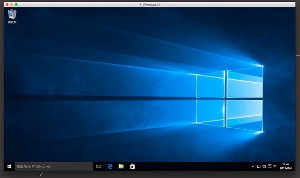Maximize the Windows 10 virtual machine window
300x178 pixels.
[x=16, y=5]
